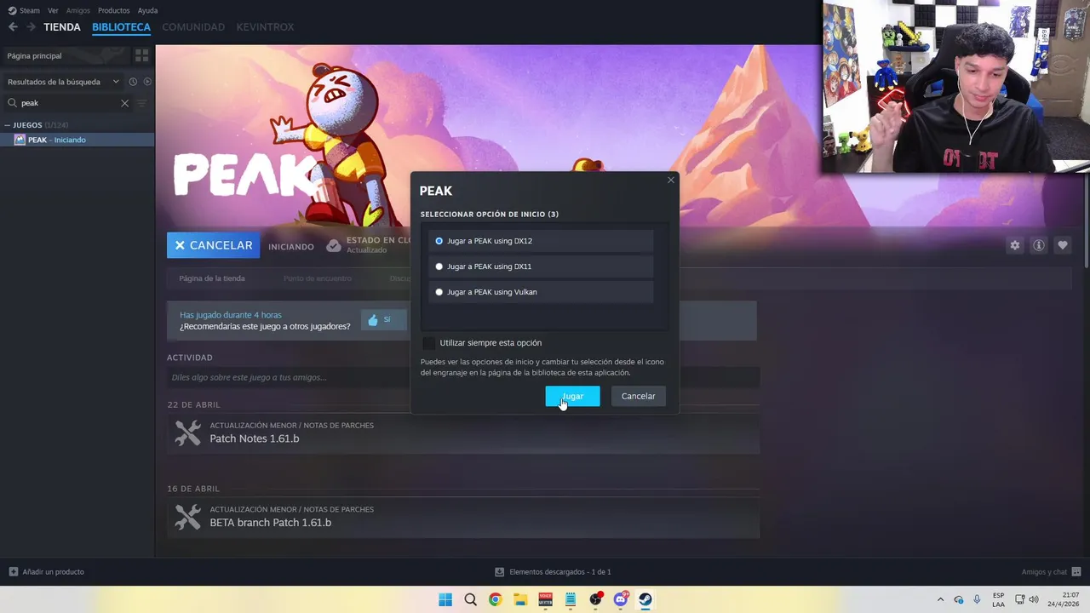Viewport: 1090px width, 613px height.
Task: Open Página principal in library sidebar
Action: tap(65, 55)
